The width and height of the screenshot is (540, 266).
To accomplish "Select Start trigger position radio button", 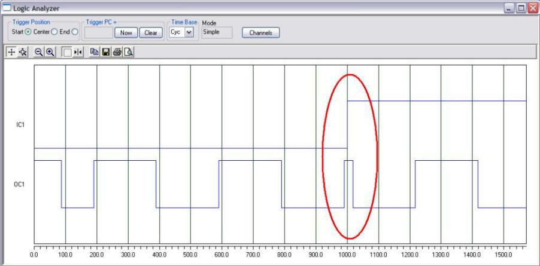I will tap(28, 32).
